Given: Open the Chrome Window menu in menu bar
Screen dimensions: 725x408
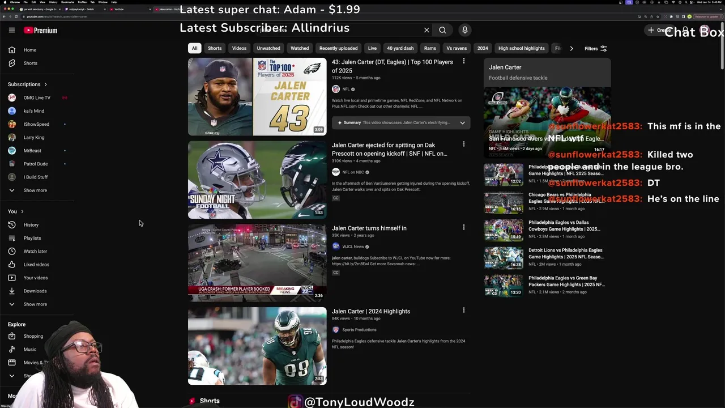Looking at the screenshot, I should click(103, 2).
